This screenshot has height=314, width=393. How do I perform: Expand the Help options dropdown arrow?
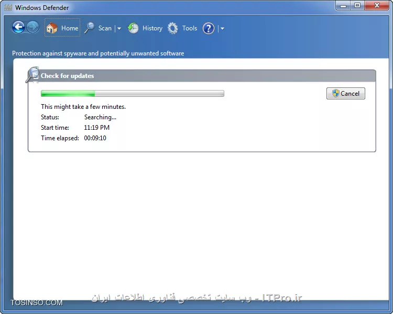coord(222,29)
